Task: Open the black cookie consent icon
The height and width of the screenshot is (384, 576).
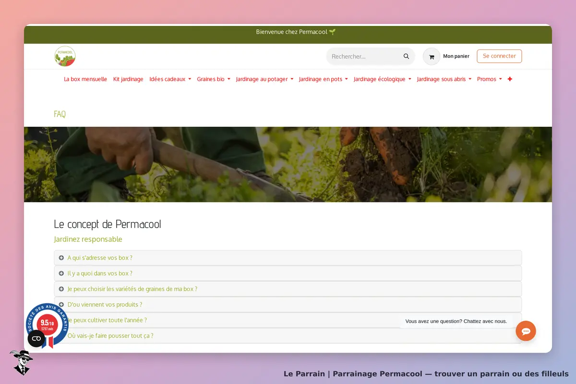Action: (x=36, y=338)
